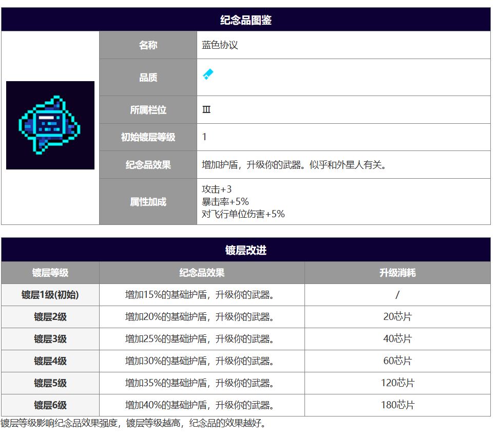Select the 镀层4级 row label

50,361
